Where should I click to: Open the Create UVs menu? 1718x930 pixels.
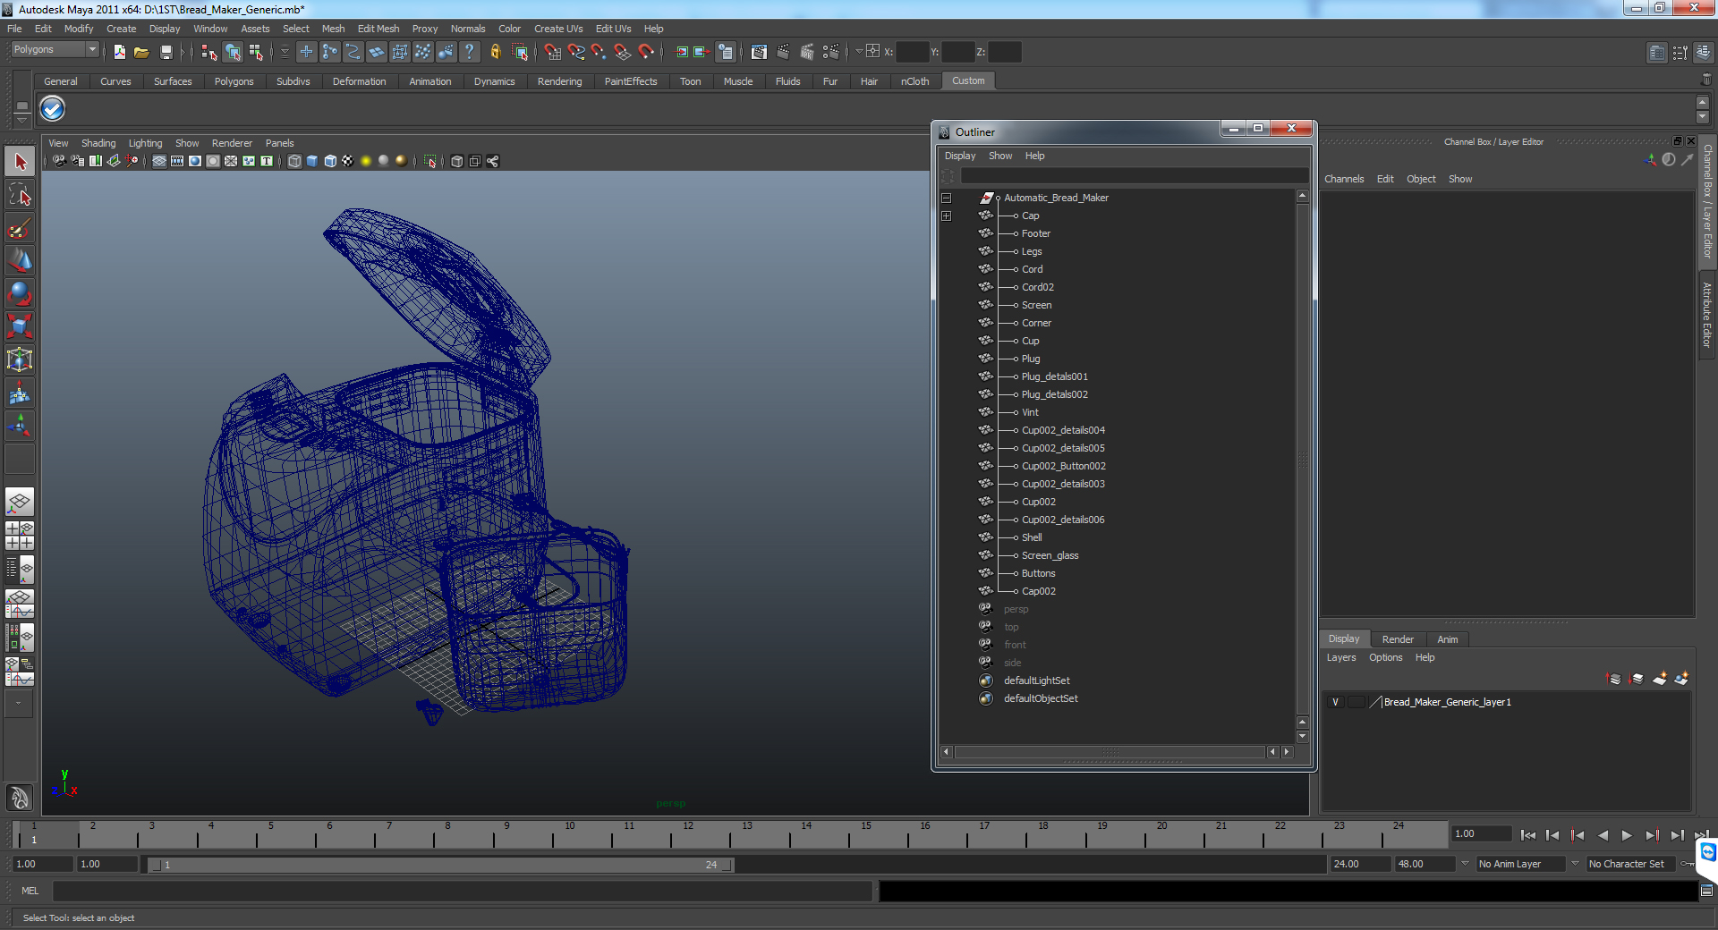[x=558, y=29]
